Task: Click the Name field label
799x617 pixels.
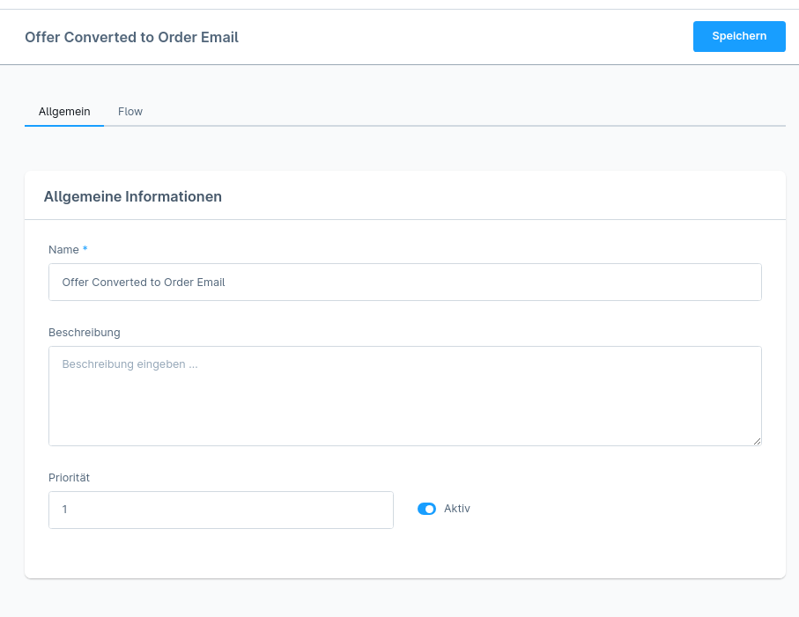Action: [x=63, y=249]
